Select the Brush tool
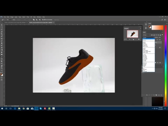Viewport: 168px width, 126px height. click(2, 41)
